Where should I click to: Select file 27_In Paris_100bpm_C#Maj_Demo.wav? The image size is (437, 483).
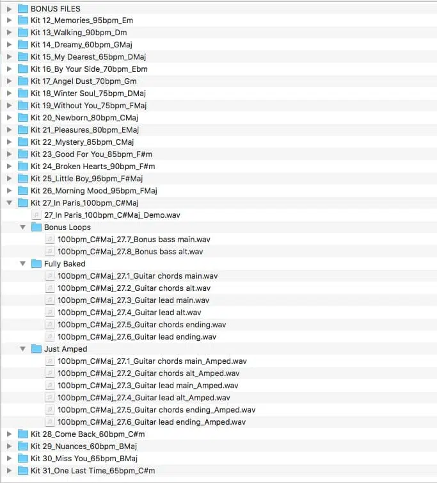[112, 215]
